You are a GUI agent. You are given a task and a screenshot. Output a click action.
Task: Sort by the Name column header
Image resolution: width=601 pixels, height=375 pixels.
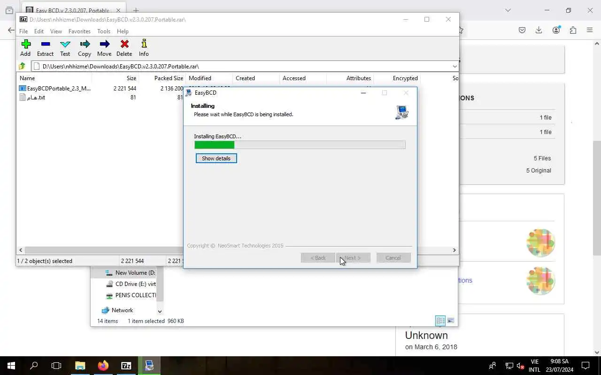(x=54, y=78)
